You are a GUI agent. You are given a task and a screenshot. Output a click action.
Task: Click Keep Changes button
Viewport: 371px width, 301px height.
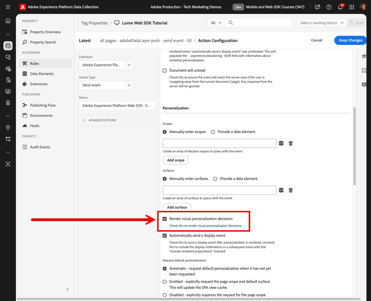(x=350, y=40)
